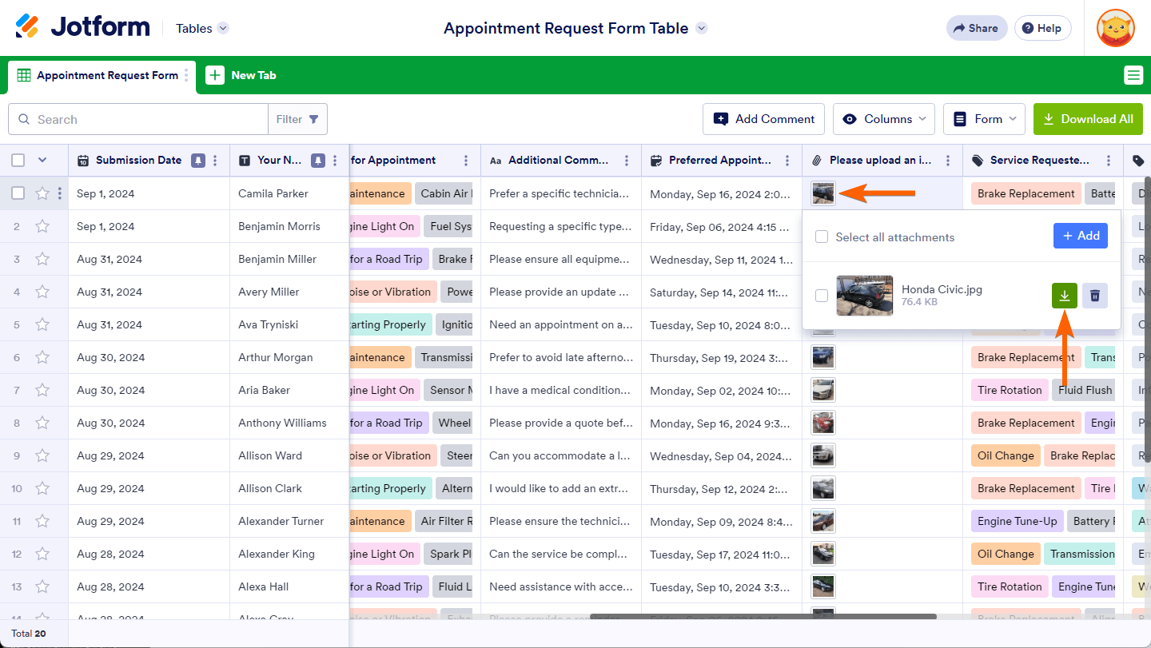
Task: Open Service Requested column options menu
Action: pos(1109,160)
